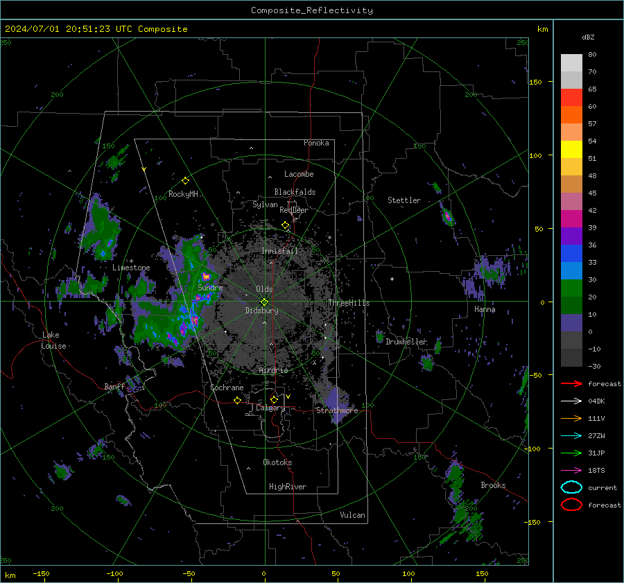
Task: Click the Banff town label
Action: (x=114, y=387)
